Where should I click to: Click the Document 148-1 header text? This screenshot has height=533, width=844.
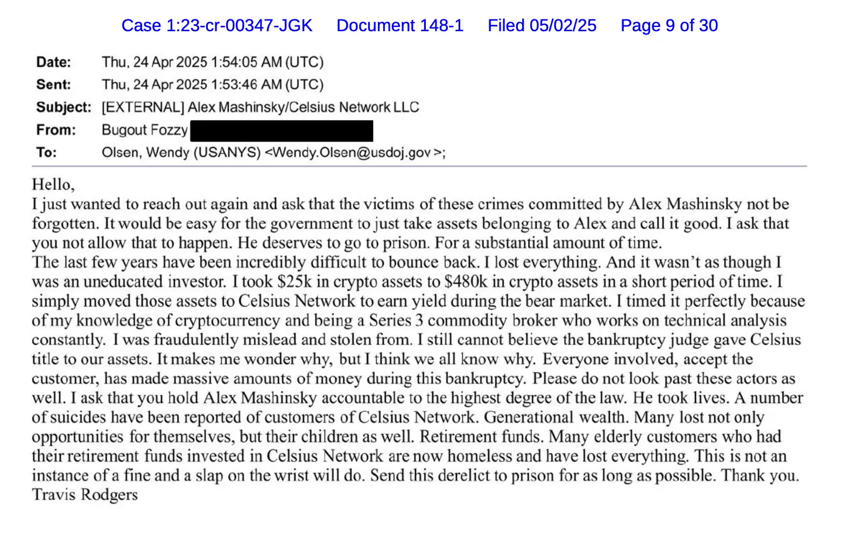tap(399, 25)
